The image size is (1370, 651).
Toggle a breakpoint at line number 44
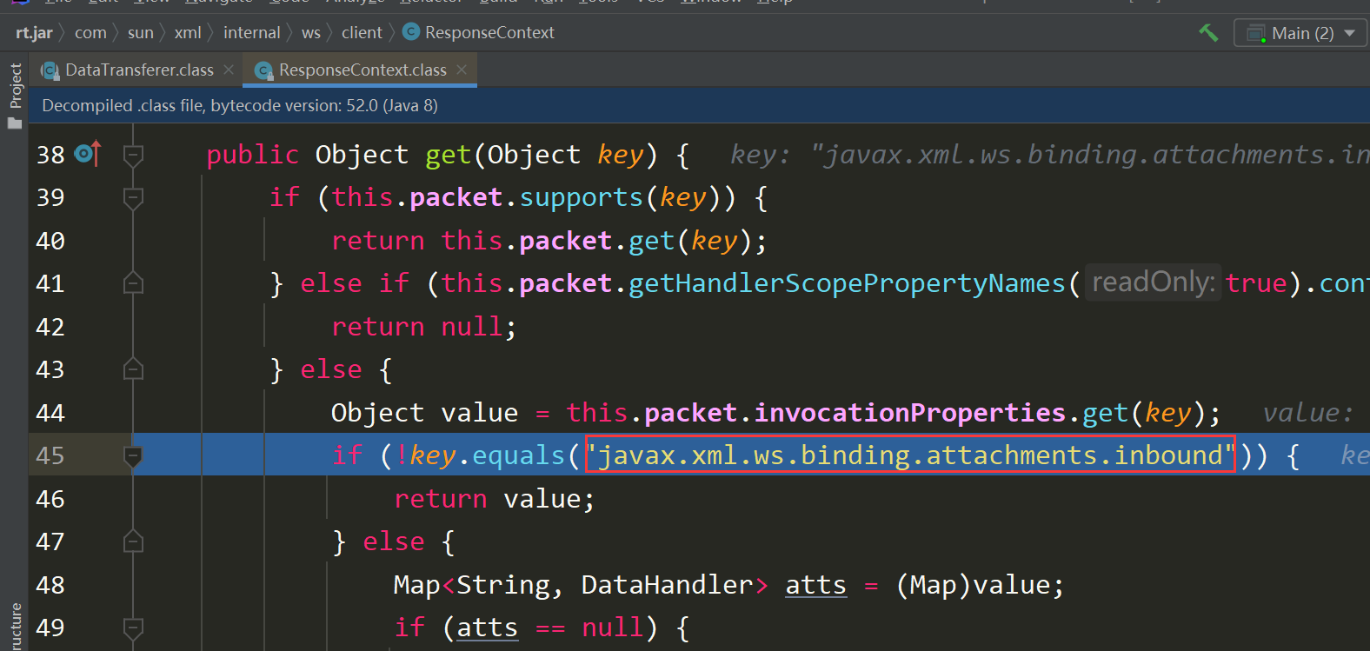coord(50,413)
